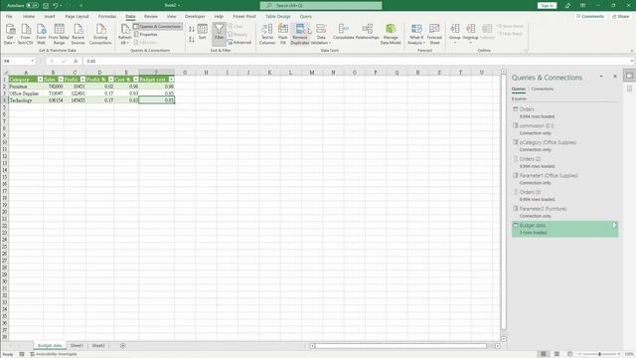Click Consolidate tool
636x358 pixels.
click(x=343, y=32)
